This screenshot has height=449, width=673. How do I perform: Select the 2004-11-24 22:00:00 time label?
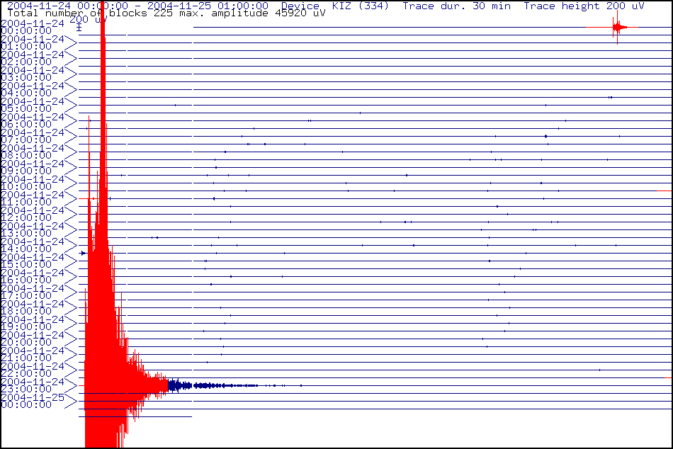tap(33, 370)
